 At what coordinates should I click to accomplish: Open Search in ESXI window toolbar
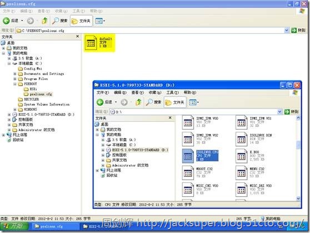point(154,102)
